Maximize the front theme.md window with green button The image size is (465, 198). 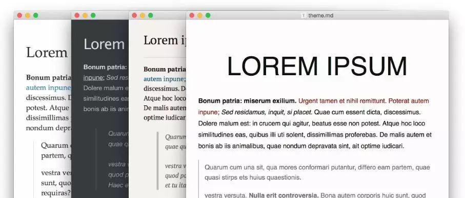click(x=208, y=15)
